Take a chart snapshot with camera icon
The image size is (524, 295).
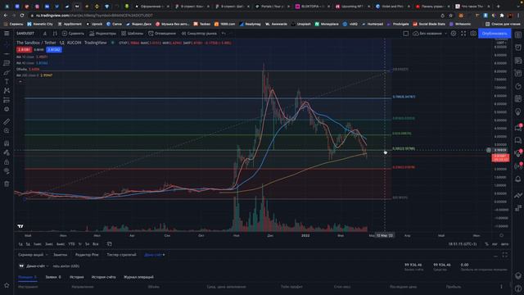[473, 34]
